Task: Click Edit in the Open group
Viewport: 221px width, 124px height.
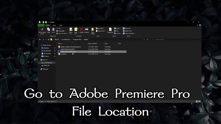Action: 116,31
